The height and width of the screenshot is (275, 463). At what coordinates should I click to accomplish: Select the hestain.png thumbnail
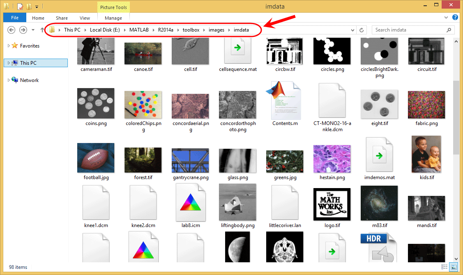332,159
